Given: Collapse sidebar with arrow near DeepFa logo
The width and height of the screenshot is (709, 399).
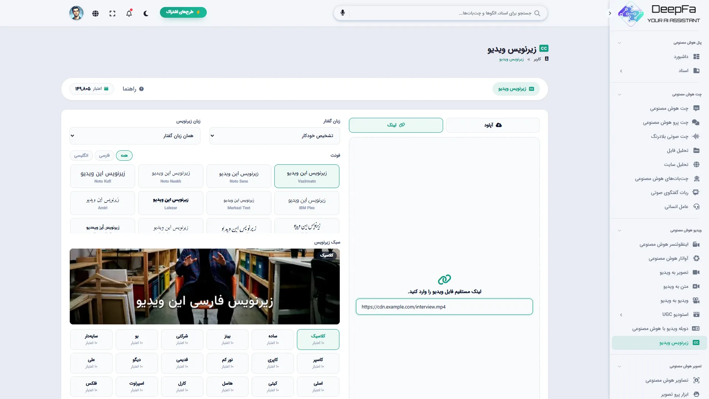Looking at the screenshot, I should [610, 13].
